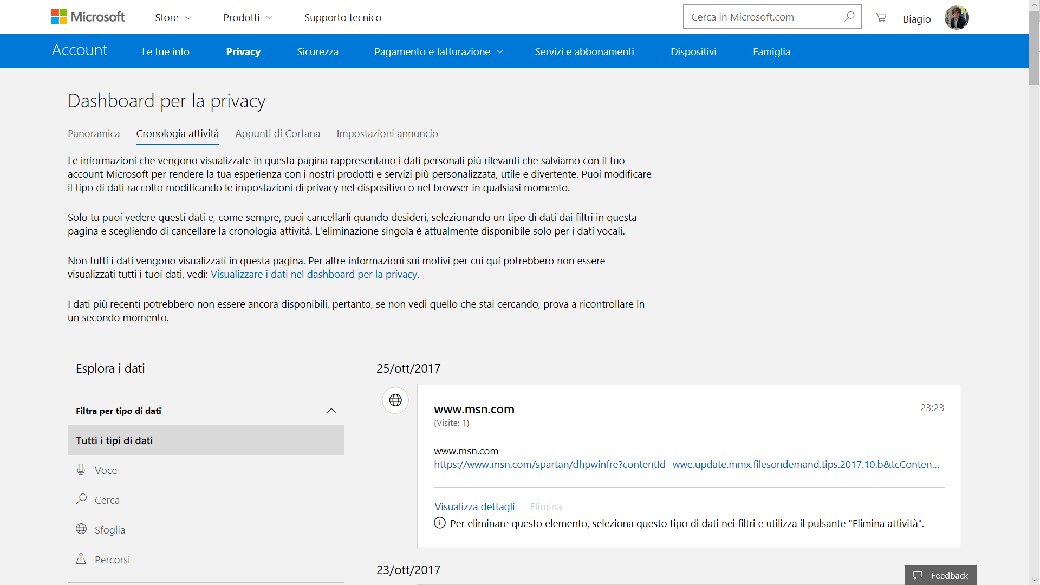The width and height of the screenshot is (1040, 585).
Task: Open the Sicurezza section
Action: click(x=317, y=51)
